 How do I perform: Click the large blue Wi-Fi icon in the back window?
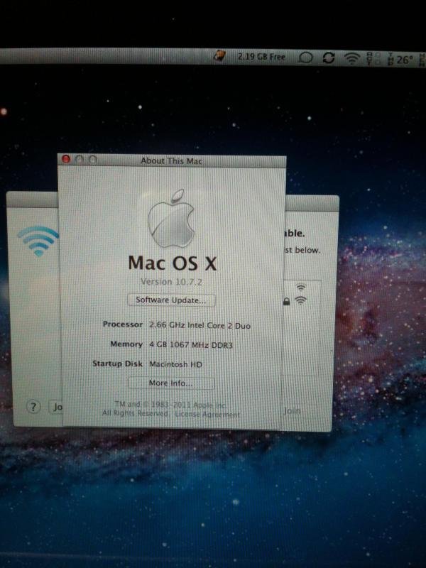click(x=38, y=241)
